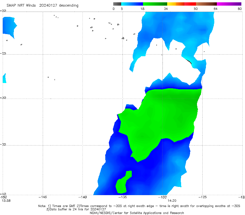Click the brown segment of the color bar

[206, 4]
